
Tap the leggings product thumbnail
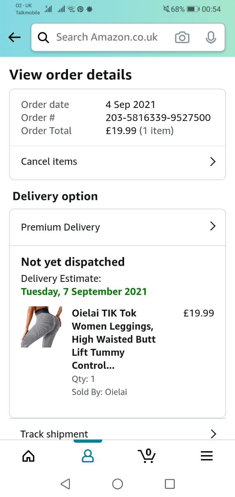[41, 327]
